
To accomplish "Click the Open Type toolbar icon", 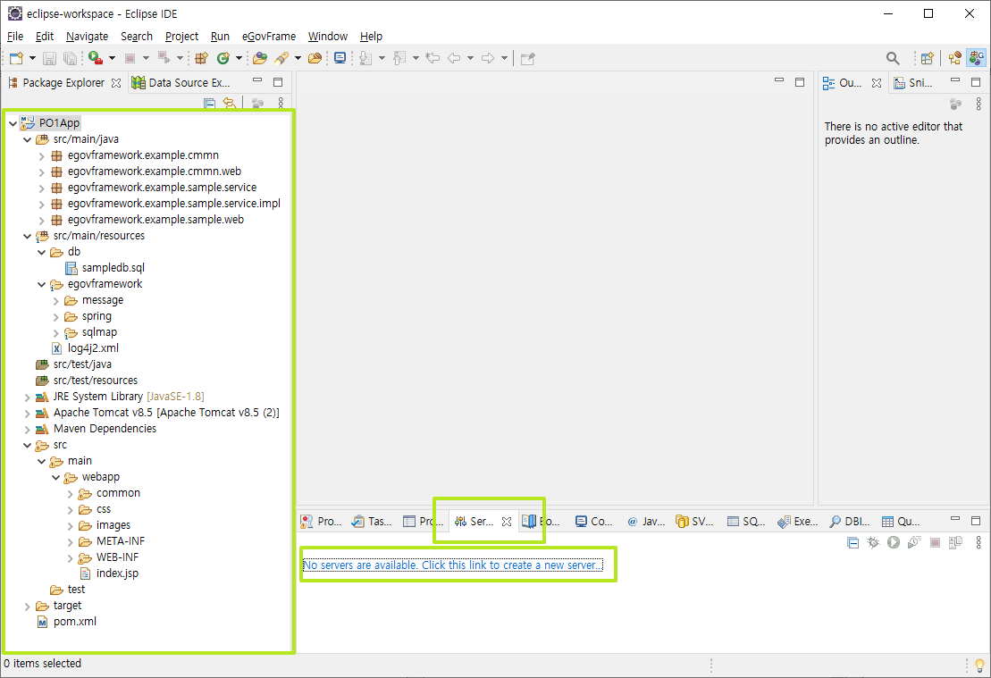I will click(x=260, y=58).
